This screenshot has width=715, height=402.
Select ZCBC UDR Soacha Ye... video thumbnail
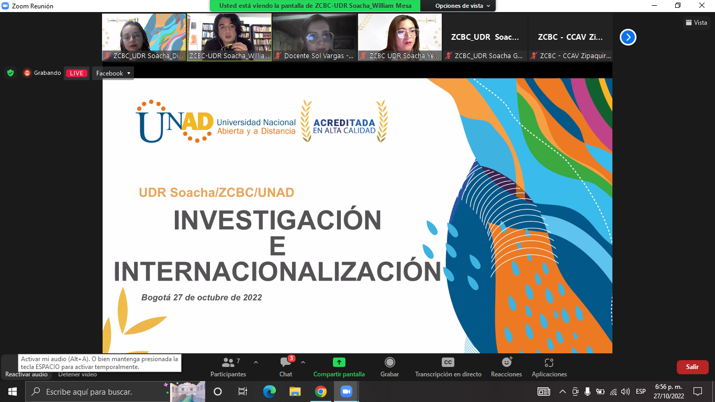pyautogui.click(x=400, y=37)
